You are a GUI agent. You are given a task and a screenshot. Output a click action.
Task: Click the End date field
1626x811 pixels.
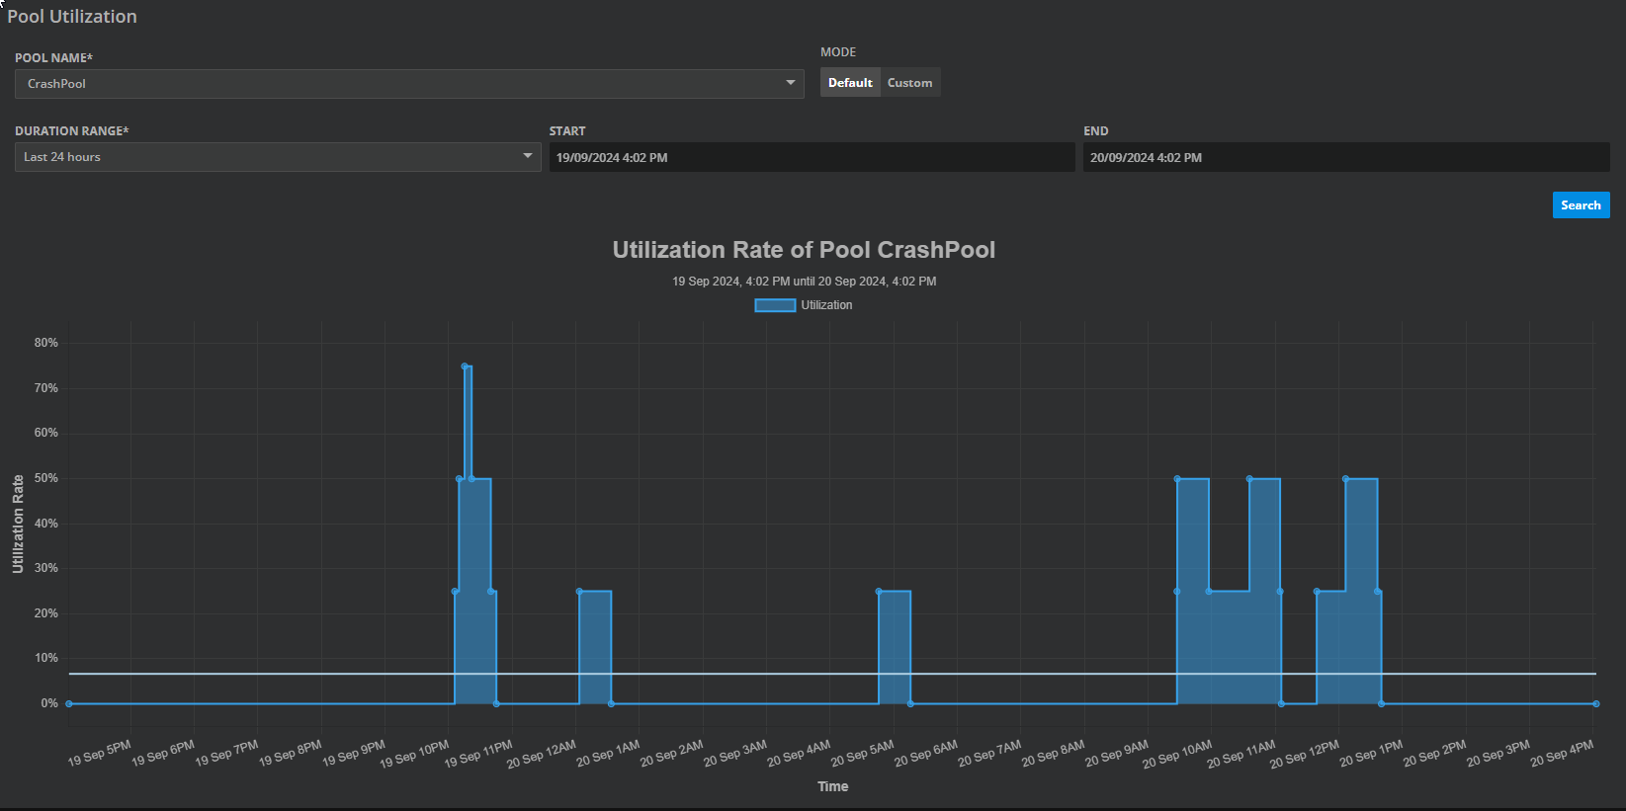[1344, 158]
